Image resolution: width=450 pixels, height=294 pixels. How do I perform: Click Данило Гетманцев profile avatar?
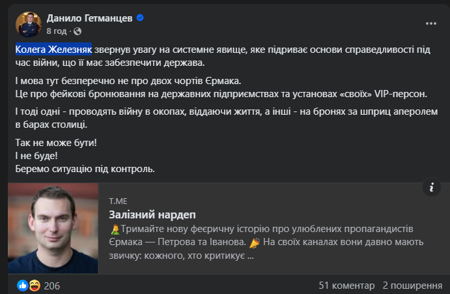click(x=28, y=24)
